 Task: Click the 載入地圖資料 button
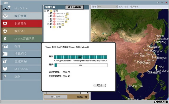coord(74,7)
